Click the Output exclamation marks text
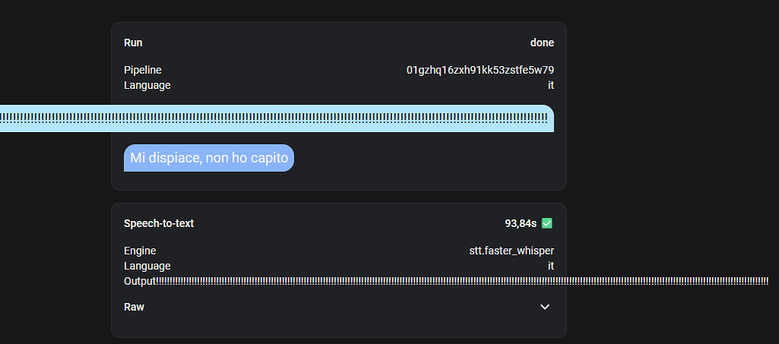 click(x=456, y=281)
